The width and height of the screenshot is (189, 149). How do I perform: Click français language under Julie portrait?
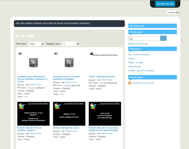[102, 136]
